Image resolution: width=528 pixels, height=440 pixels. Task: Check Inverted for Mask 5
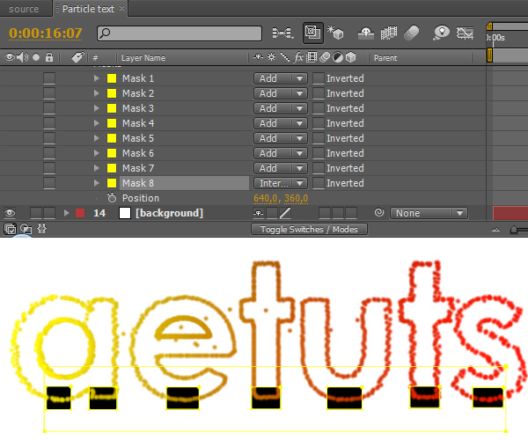pyautogui.click(x=319, y=138)
